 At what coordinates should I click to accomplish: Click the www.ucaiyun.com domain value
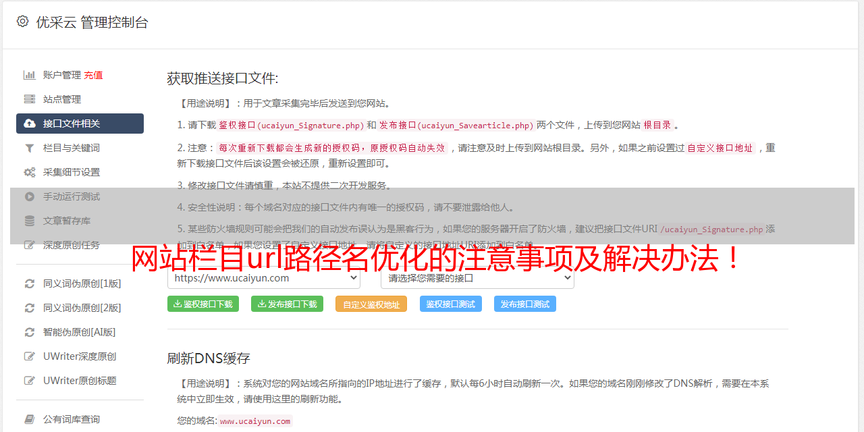(255, 421)
